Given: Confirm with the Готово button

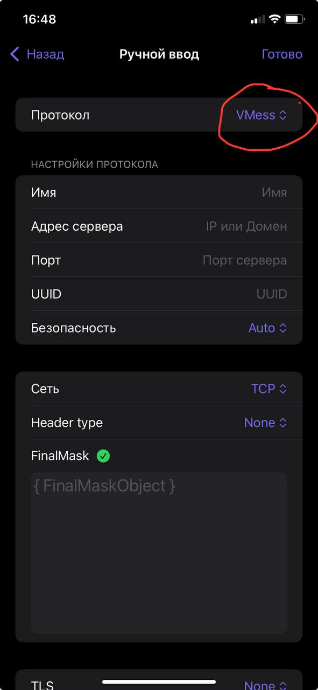Looking at the screenshot, I should click(x=282, y=54).
